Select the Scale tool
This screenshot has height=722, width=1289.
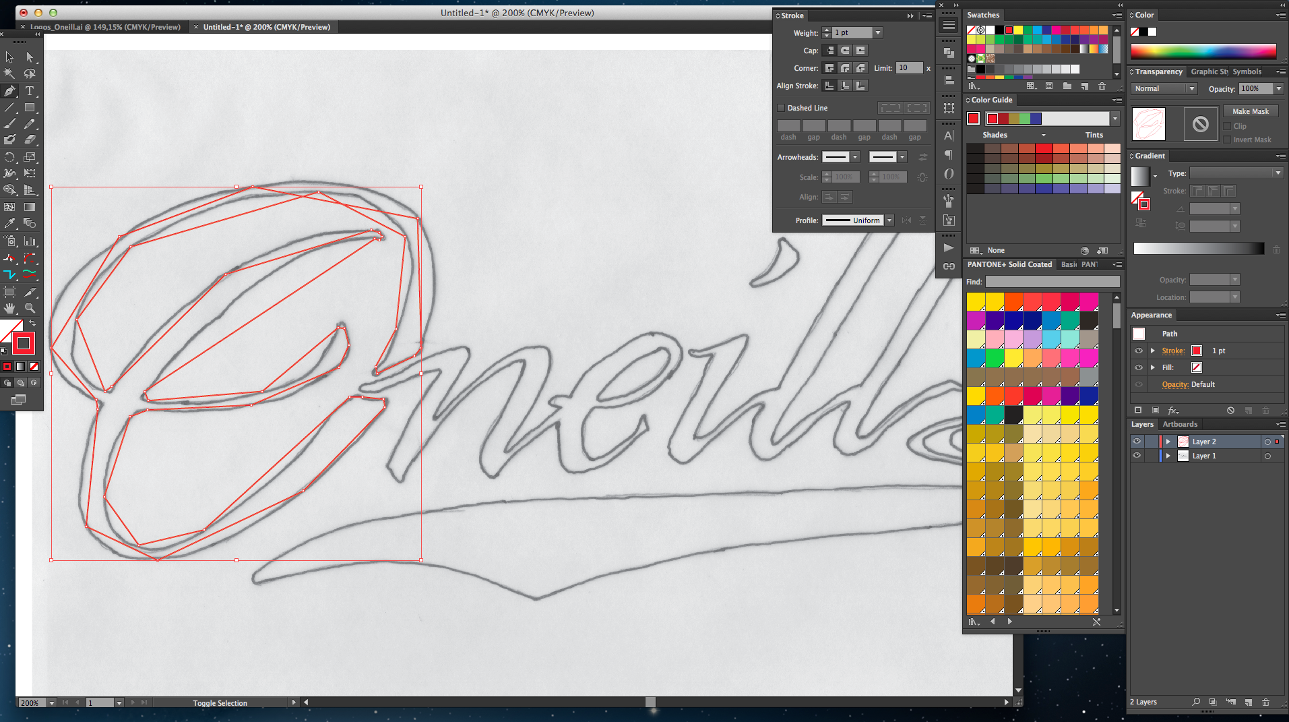tap(30, 157)
